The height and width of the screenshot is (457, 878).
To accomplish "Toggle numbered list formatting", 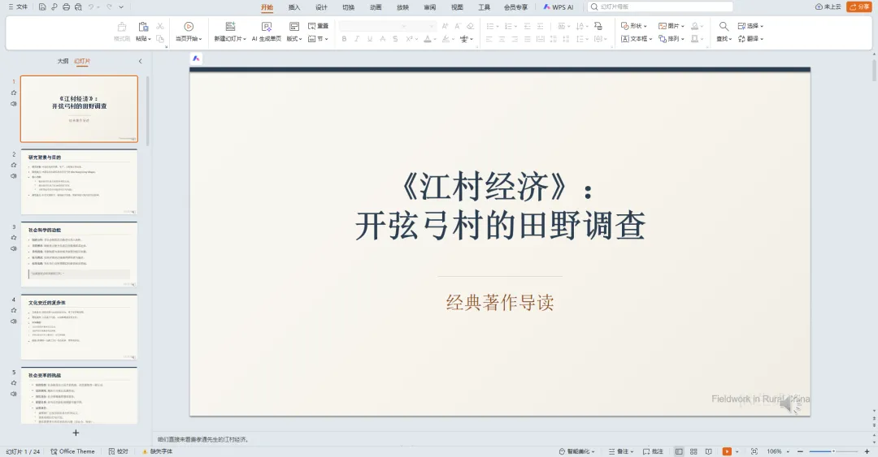I will point(508,26).
